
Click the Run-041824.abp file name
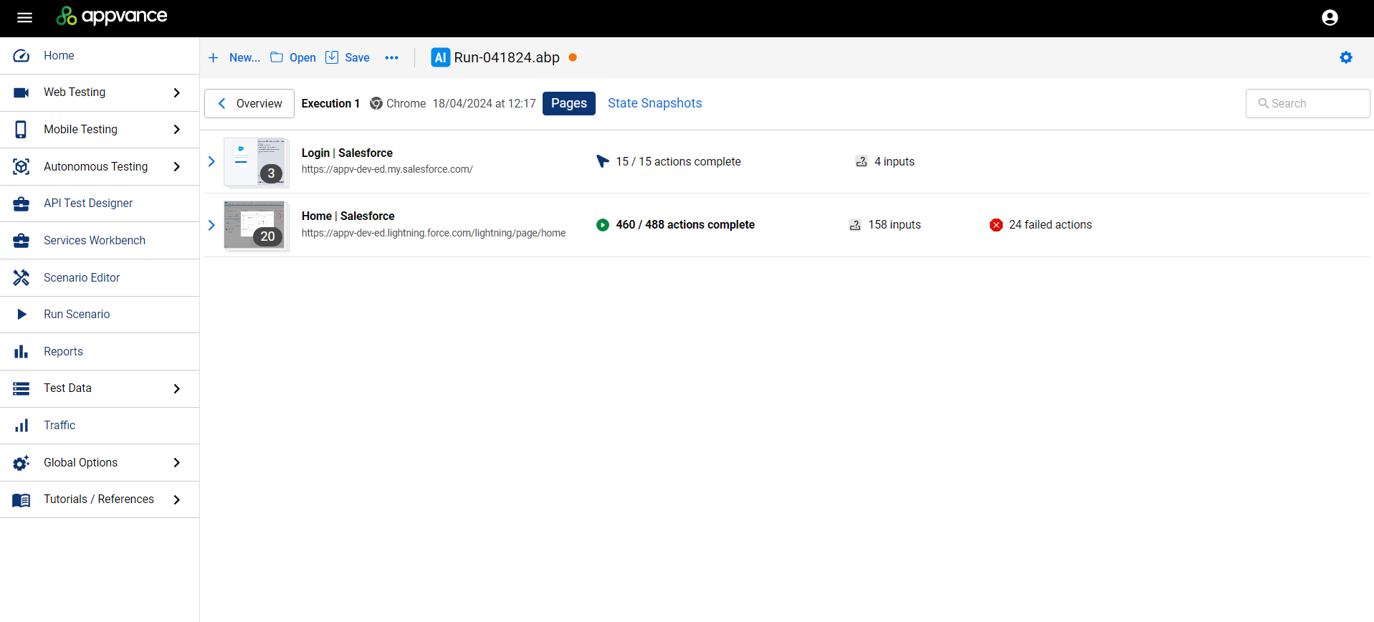[507, 58]
